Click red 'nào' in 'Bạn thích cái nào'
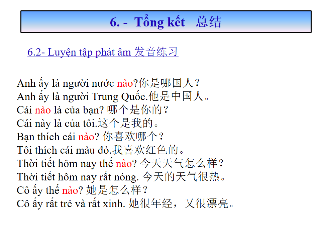321x241 pixels. pyautogui.click(x=86, y=137)
